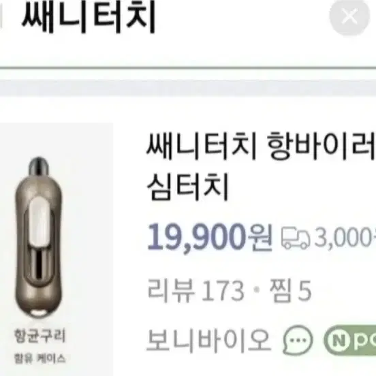Click the dot separator between 리뷰 and 찜
Image resolution: width=376 pixels, height=376 pixels.
pyautogui.click(x=257, y=290)
